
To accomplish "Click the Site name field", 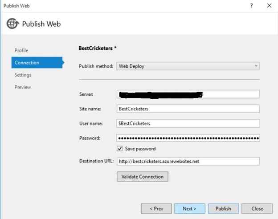I will pyautogui.click(x=188, y=109).
